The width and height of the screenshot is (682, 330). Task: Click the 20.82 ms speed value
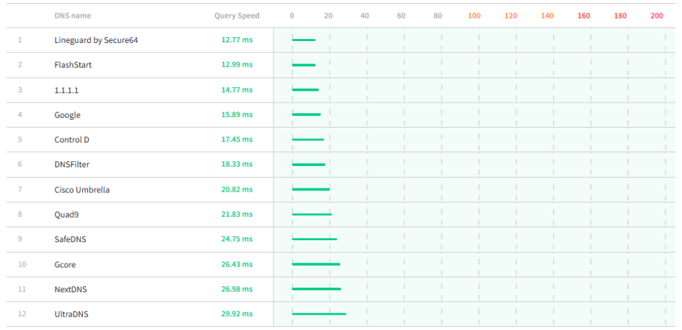[x=236, y=189]
